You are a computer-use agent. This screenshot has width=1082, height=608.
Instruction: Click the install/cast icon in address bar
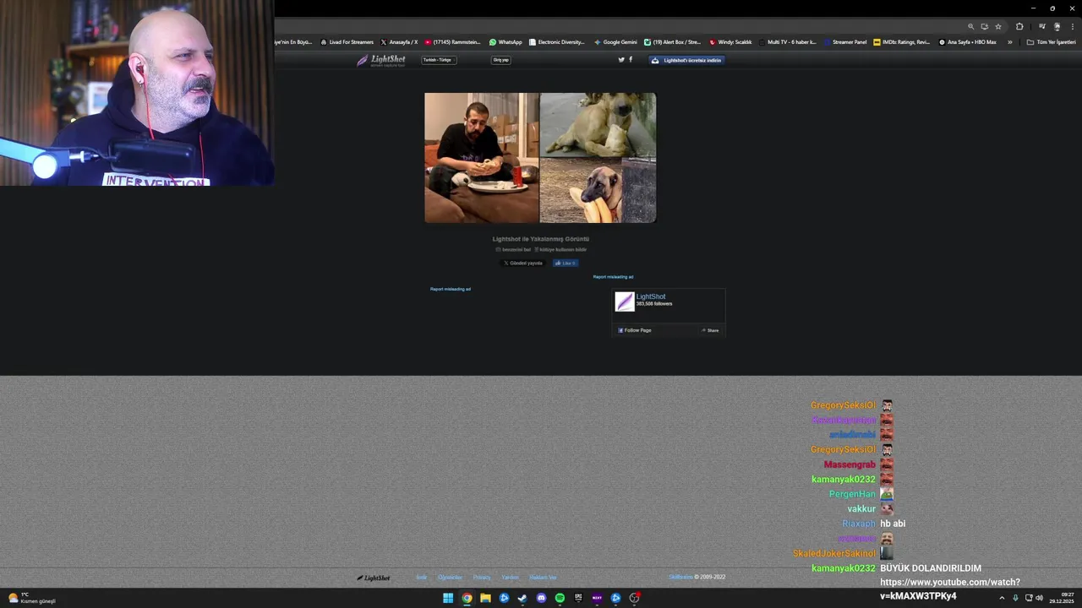(x=984, y=26)
